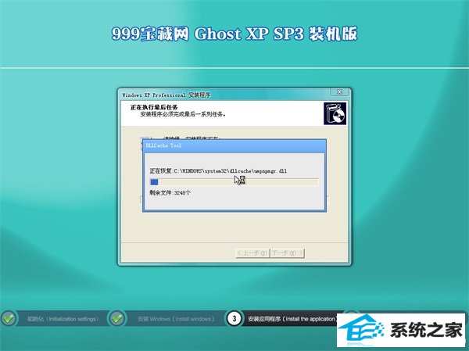The height and width of the screenshot is (351, 469).
Task: Select the 安装 Windows (Install windows) step label
Action: (176, 319)
